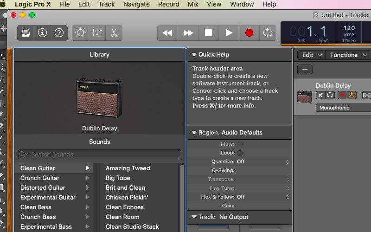The width and height of the screenshot is (371, 232).
Task: Open the Mixer faders icon
Action: click(97, 33)
